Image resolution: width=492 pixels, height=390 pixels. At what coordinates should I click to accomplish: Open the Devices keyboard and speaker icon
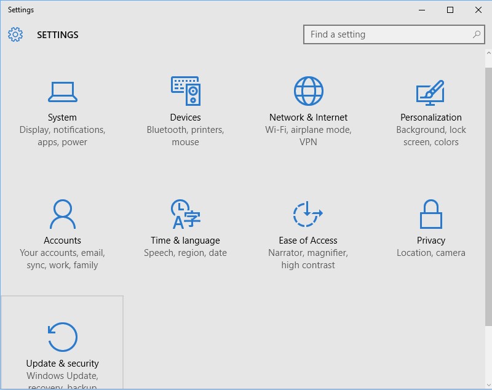tap(186, 91)
